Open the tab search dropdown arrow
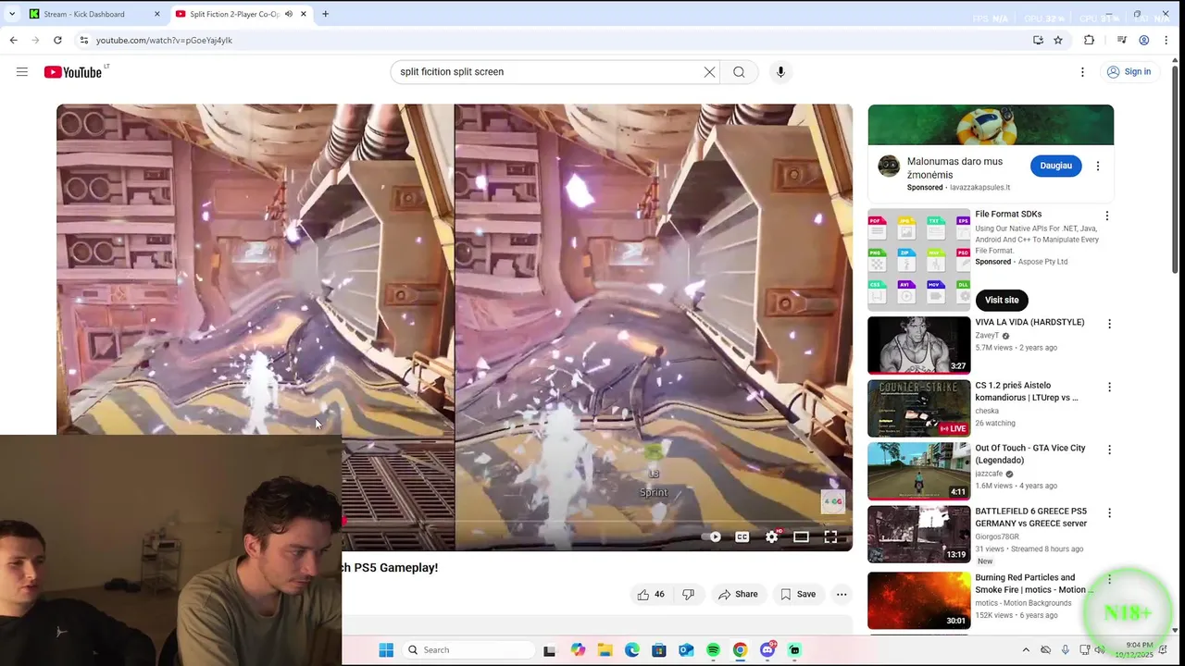Screen dimensions: 1185x666 pos(12,14)
